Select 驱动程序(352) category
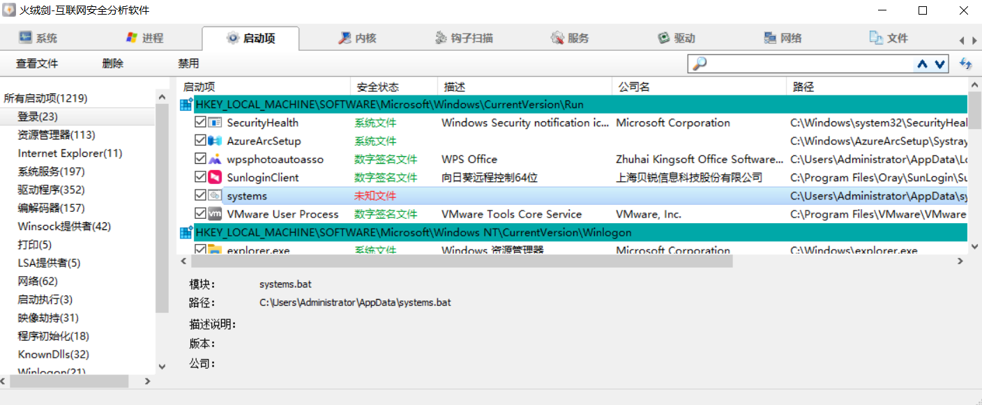The image size is (982, 405). [51, 190]
